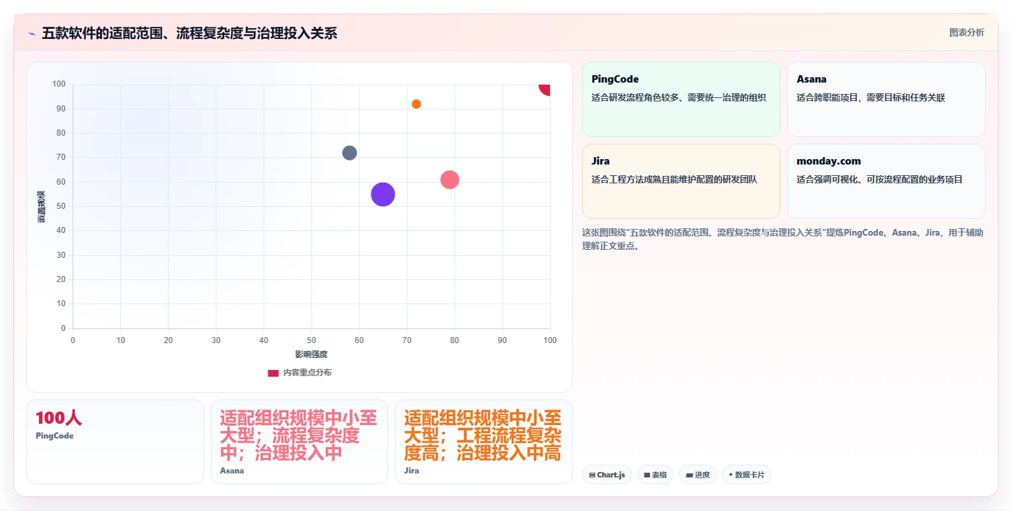The image size is (1012, 511).
Task: Click the icon inside the 进度 tag
Action: (x=689, y=475)
